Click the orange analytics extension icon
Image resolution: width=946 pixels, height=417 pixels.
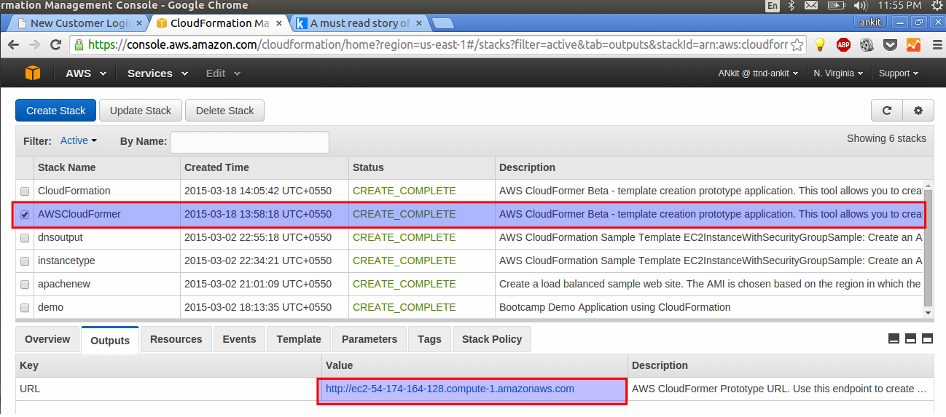913,45
